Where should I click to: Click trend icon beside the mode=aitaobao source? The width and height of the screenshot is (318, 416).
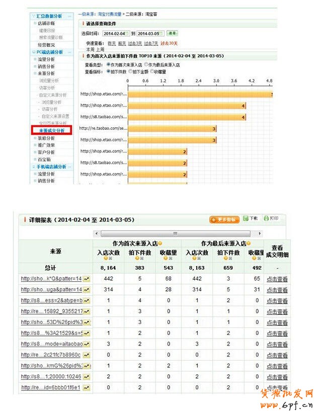click(87, 344)
